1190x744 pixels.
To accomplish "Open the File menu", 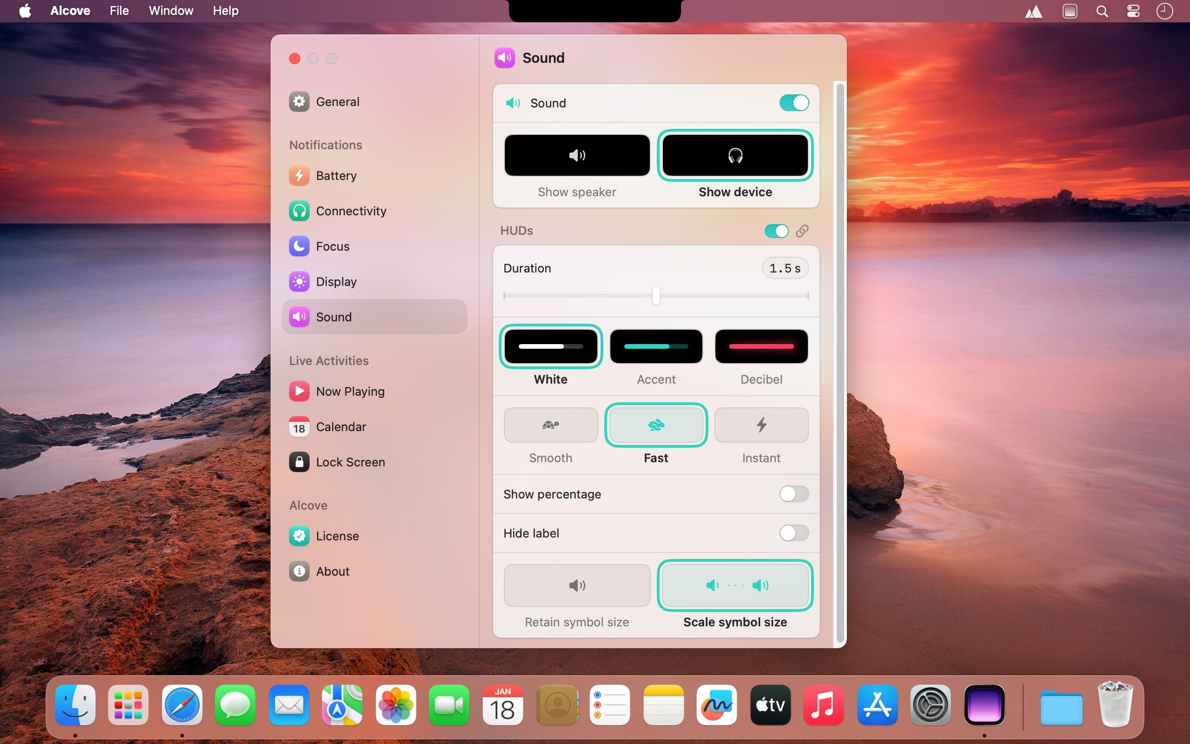I will (119, 11).
